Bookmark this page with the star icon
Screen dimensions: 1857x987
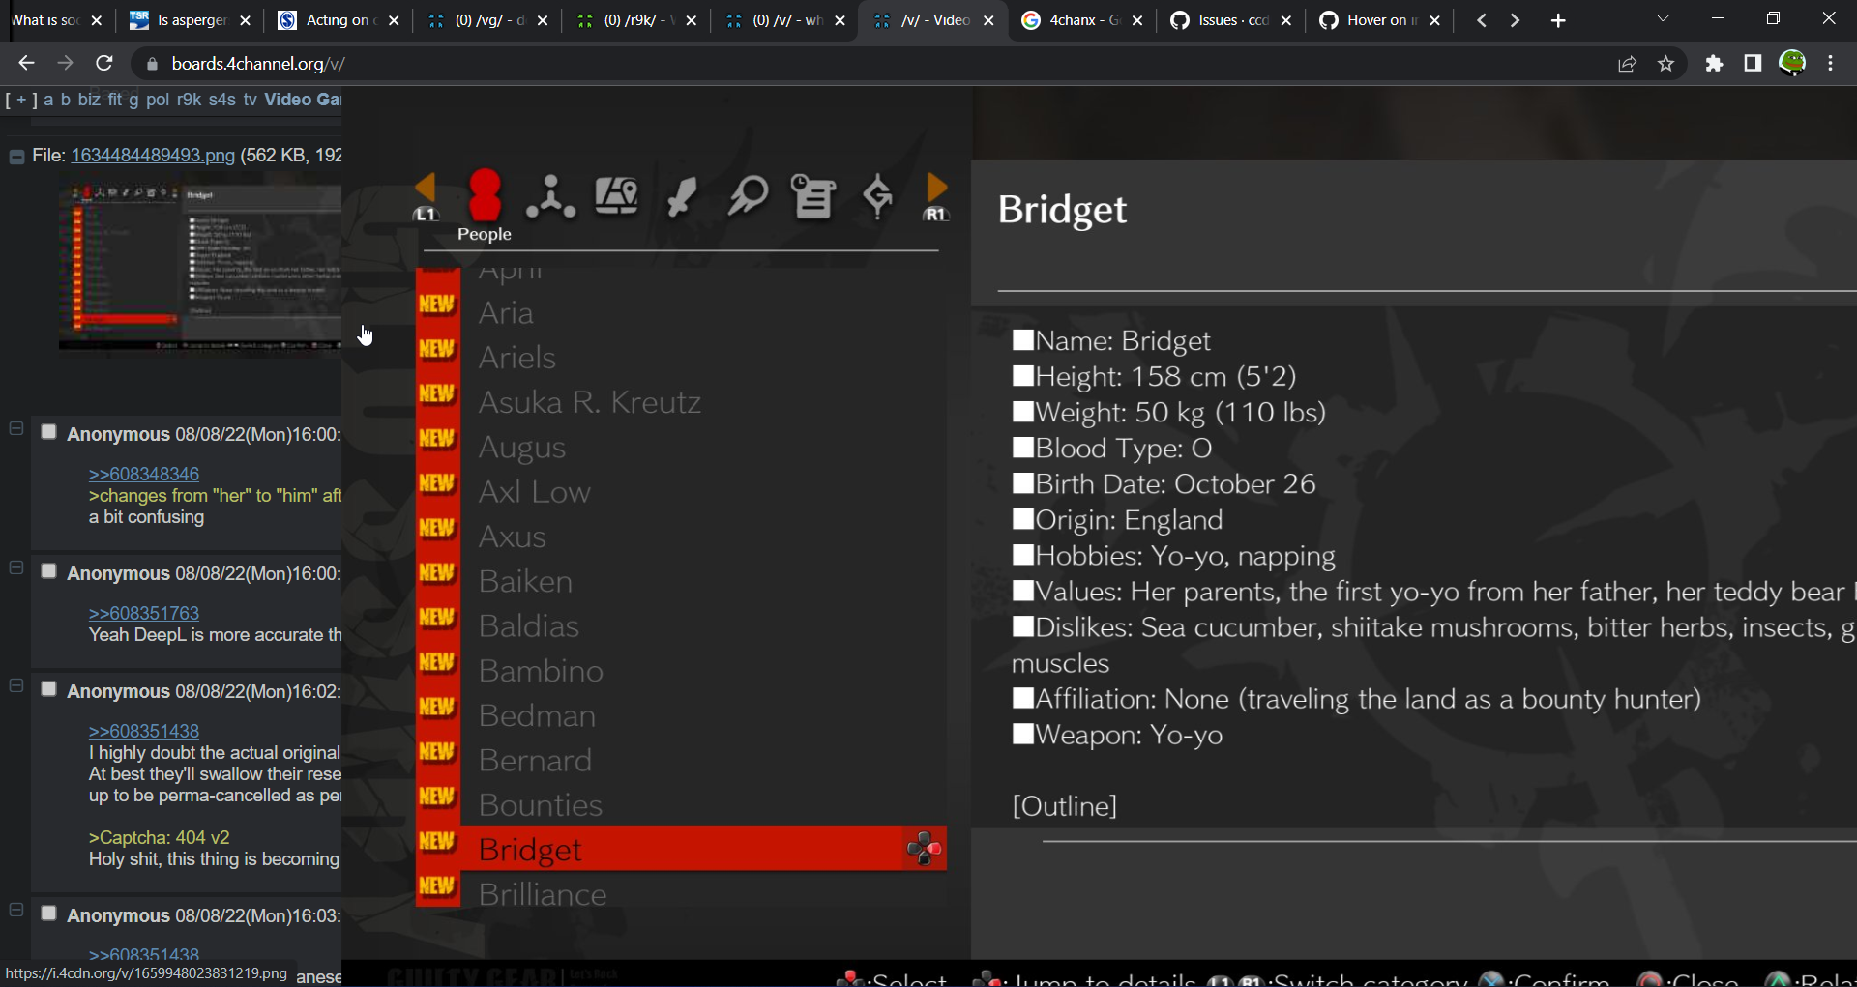click(1665, 64)
